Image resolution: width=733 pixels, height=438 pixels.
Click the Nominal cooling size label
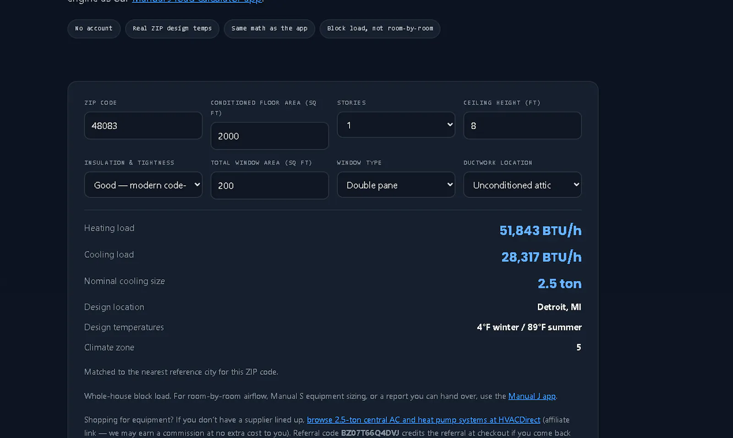124,281
